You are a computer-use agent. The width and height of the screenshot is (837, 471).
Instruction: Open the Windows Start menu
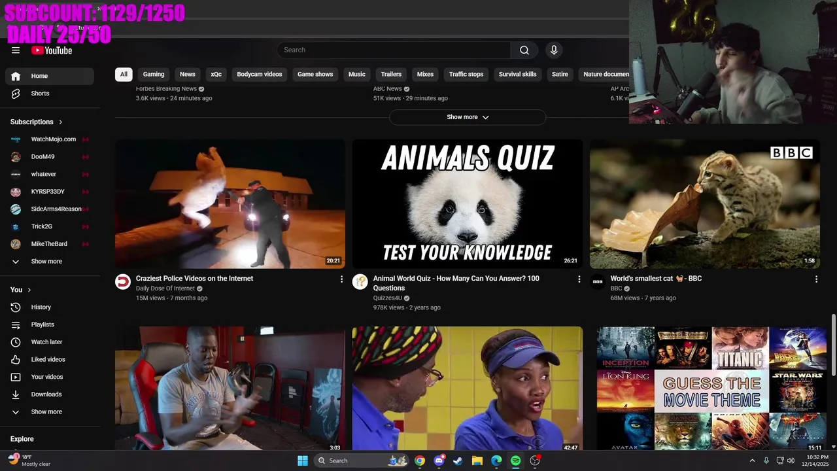point(303,461)
